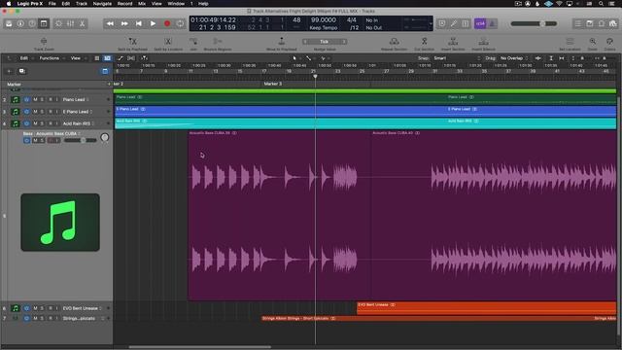Open the Mixer button

[70, 23]
